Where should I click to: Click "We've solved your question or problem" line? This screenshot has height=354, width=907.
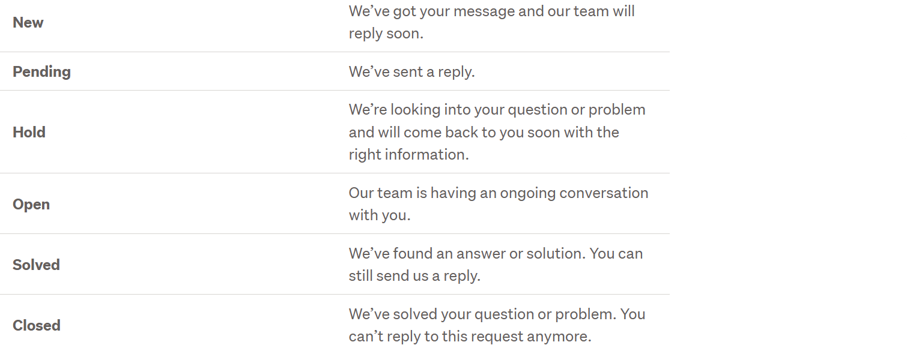coord(497,314)
